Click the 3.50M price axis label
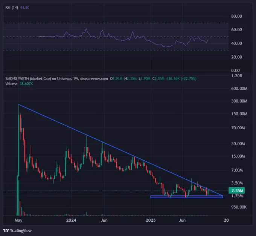 pos(237,183)
